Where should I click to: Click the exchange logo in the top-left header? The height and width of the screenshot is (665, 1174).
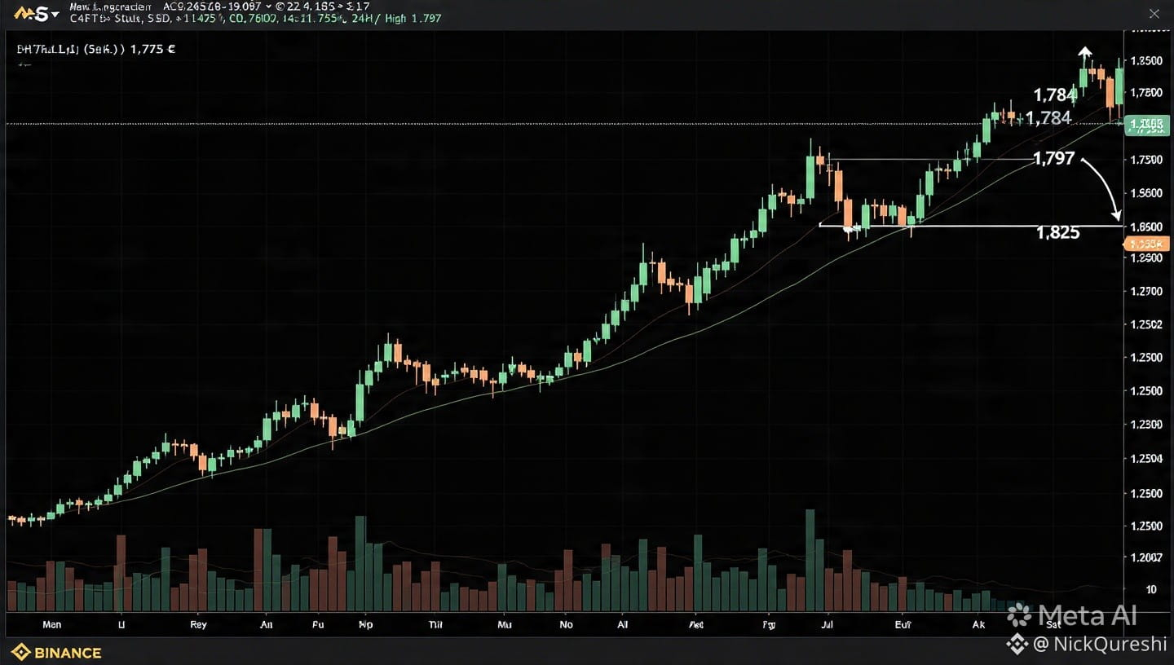[32, 13]
